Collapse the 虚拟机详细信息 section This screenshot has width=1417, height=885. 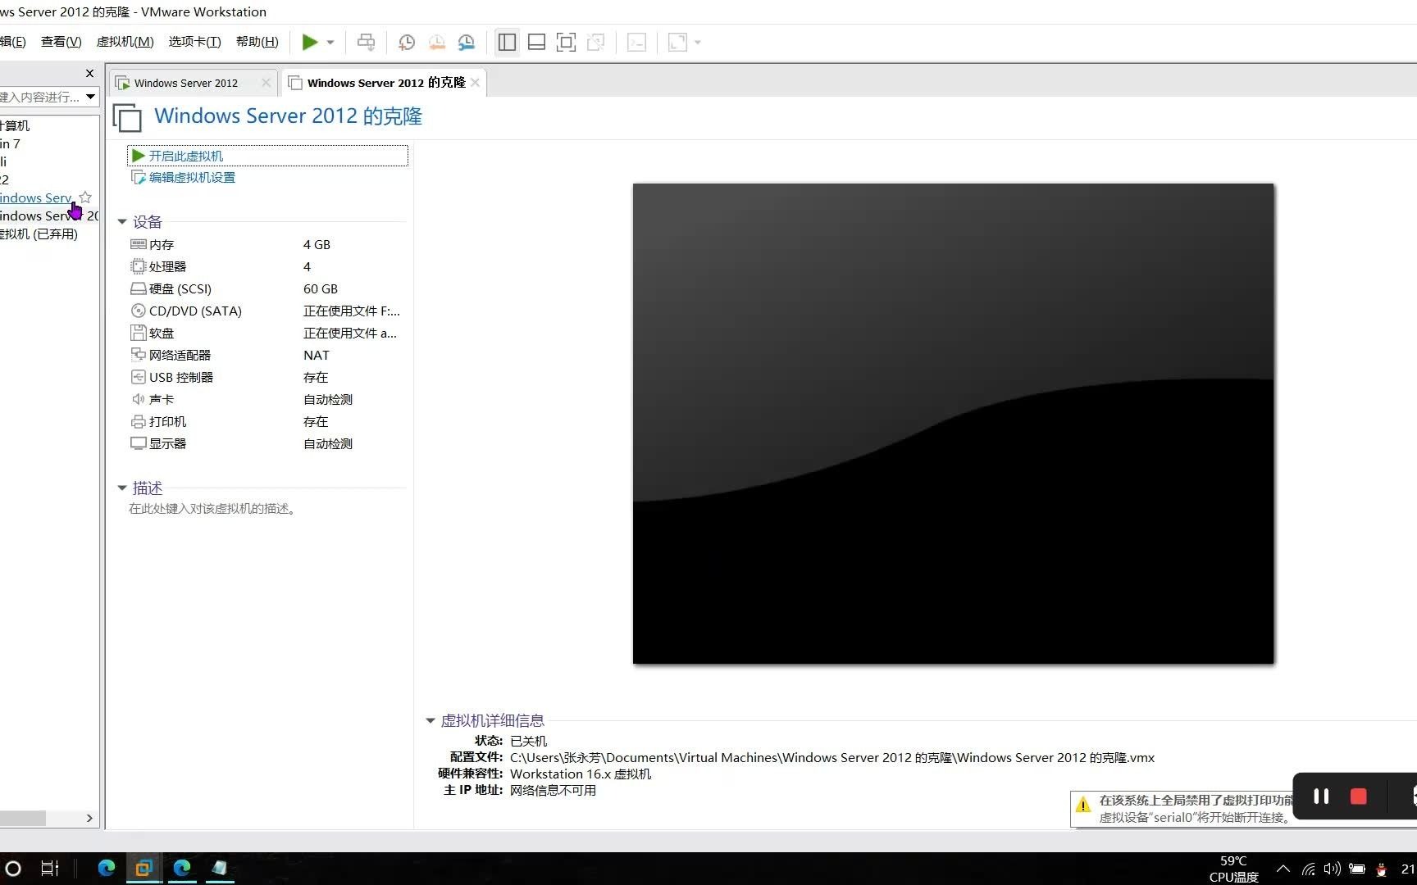point(430,721)
